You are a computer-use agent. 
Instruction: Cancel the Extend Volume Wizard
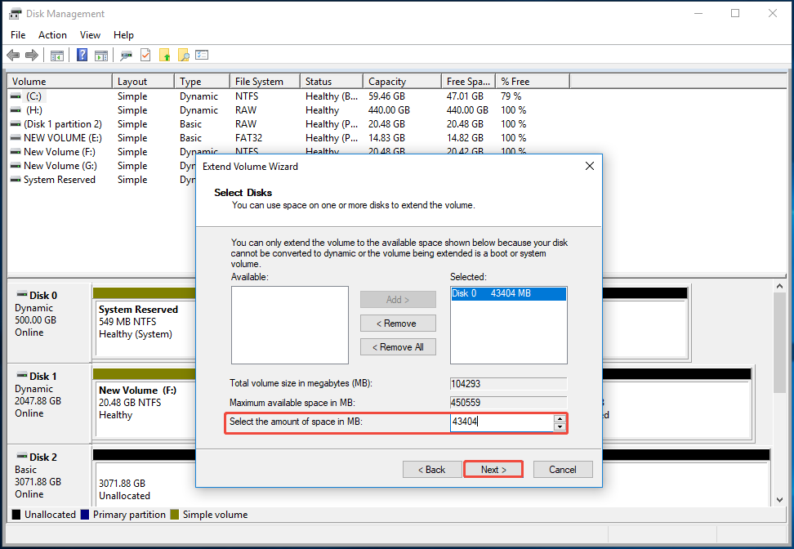tap(563, 470)
